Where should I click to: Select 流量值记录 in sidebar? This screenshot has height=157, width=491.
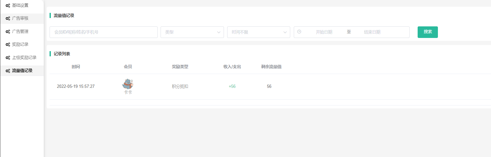tap(22, 71)
